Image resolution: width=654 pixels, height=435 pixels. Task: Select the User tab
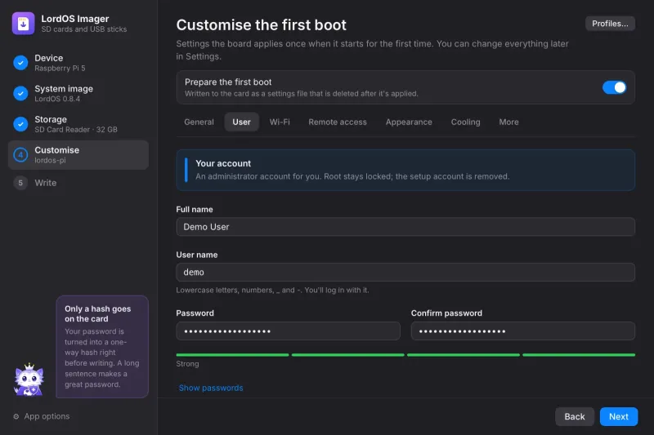241,122
